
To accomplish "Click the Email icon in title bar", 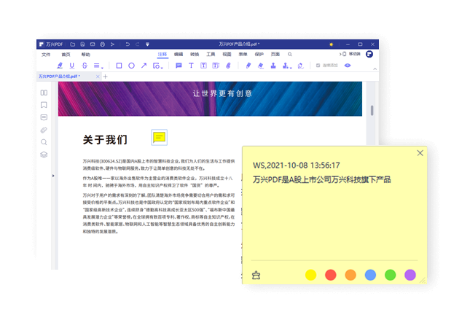I will [x=93, y=44].
